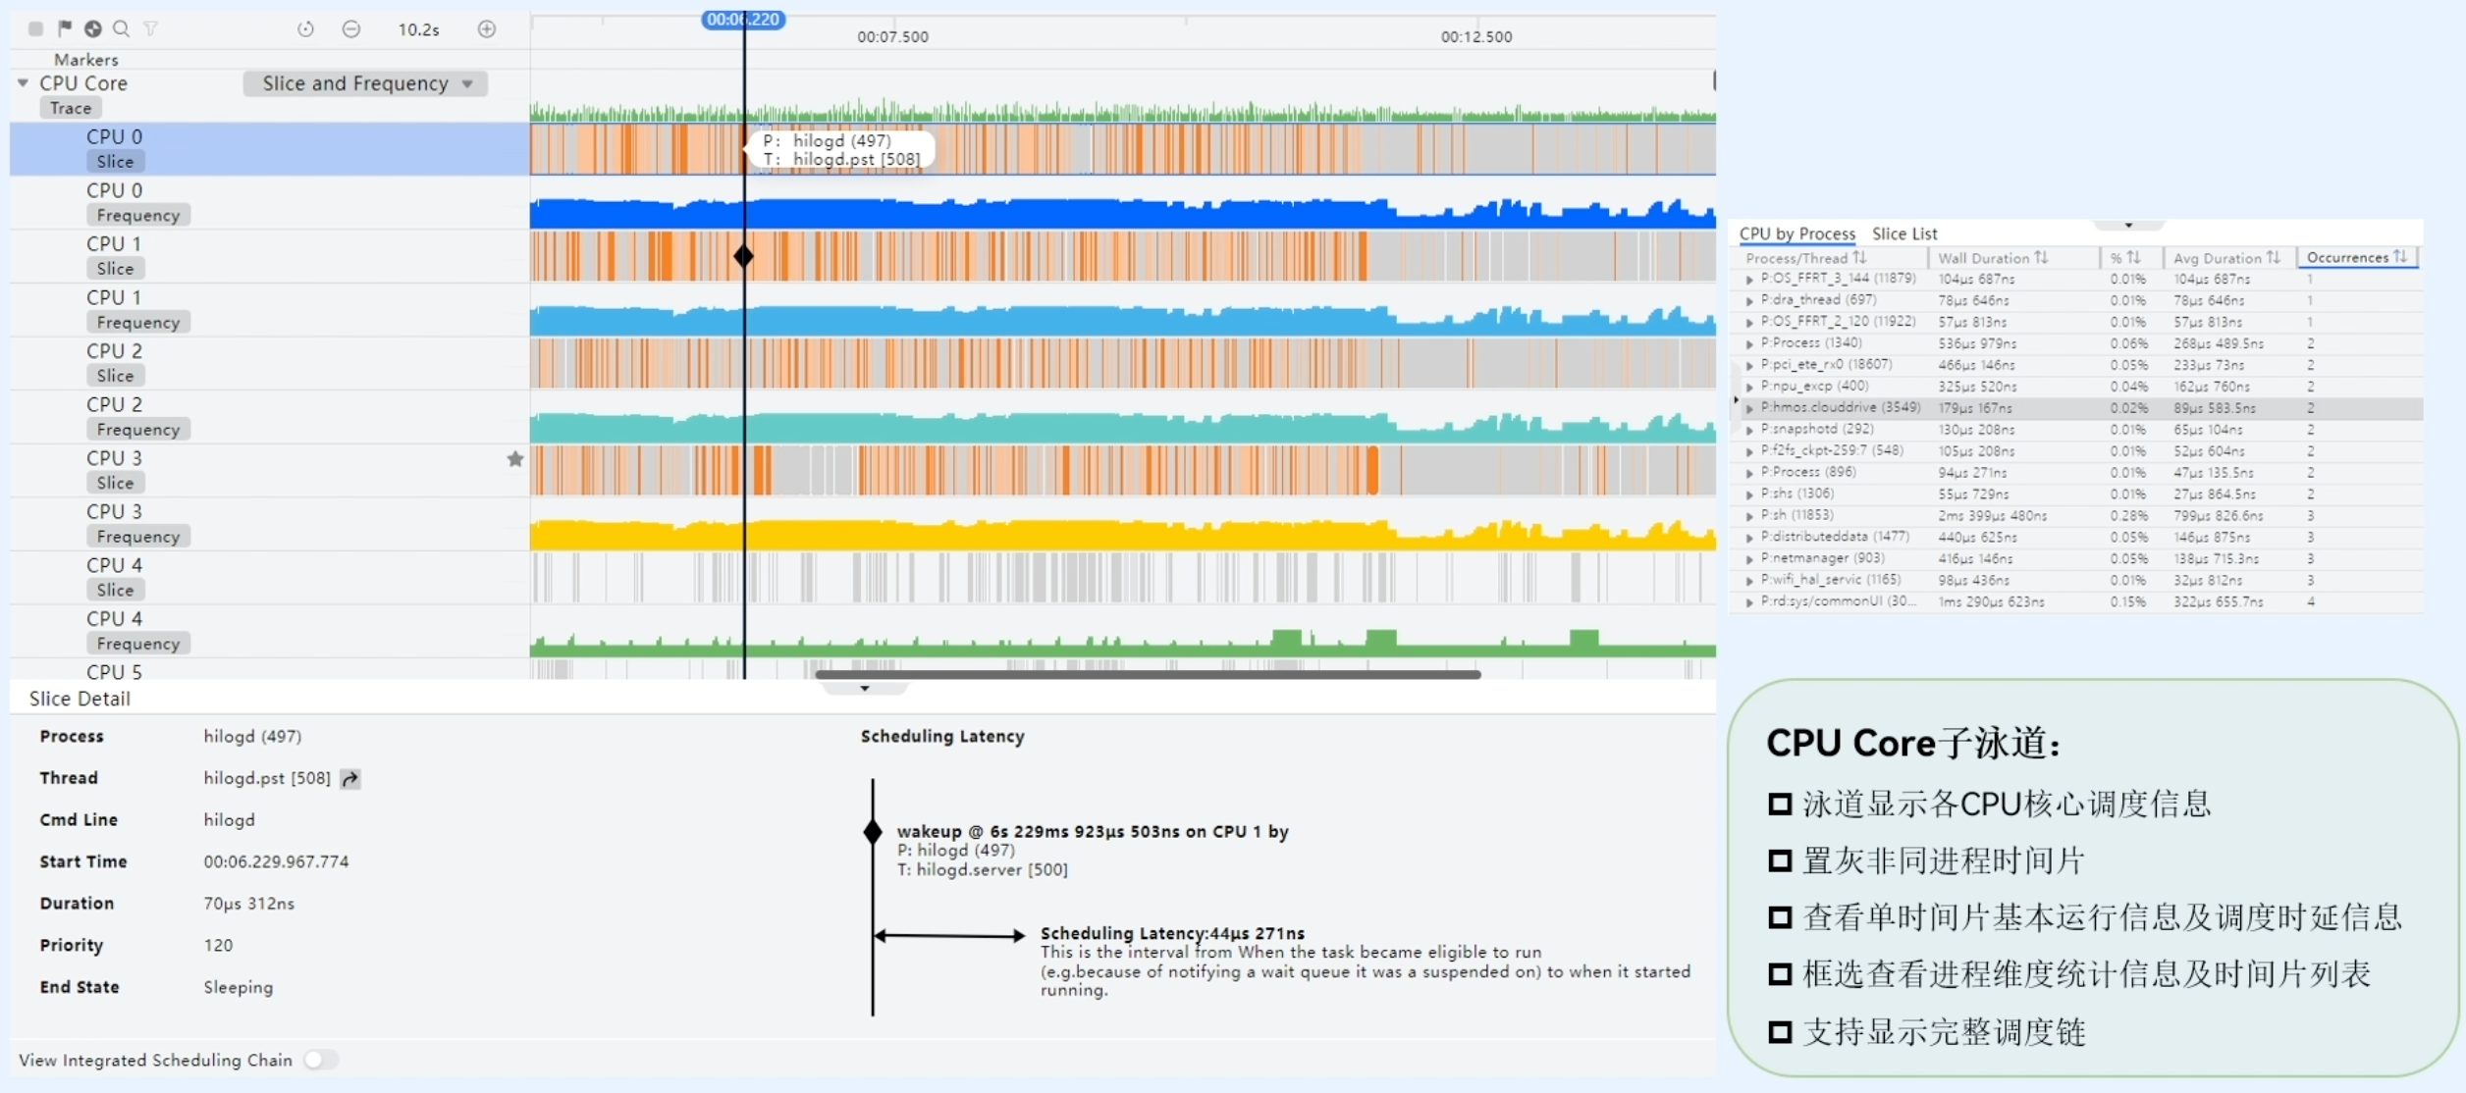The height and width of the screenshot is (1093, 2466).
Task: Switch to the Slice List tab
Action: 1903,234
